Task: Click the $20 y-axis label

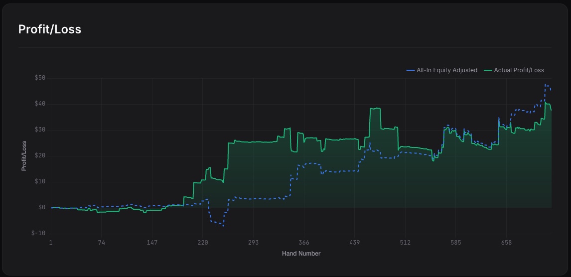Action: [x=40, y=156]
